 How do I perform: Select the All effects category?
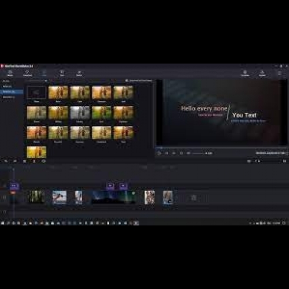[x=6, y=81]
